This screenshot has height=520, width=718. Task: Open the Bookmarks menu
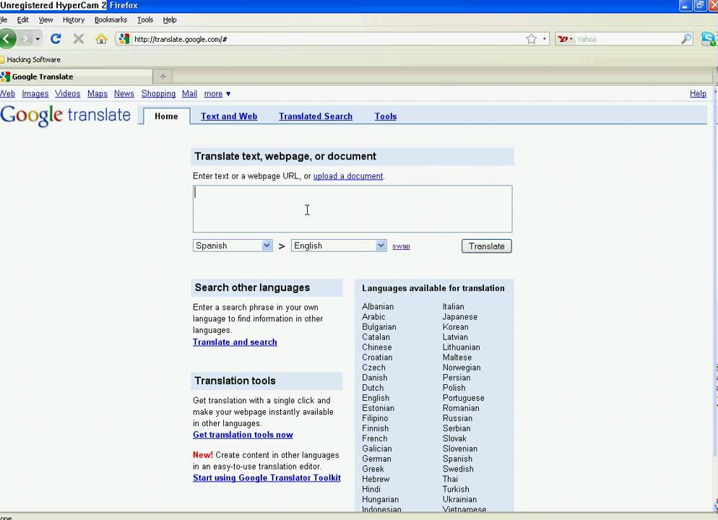tap(111, 19)
